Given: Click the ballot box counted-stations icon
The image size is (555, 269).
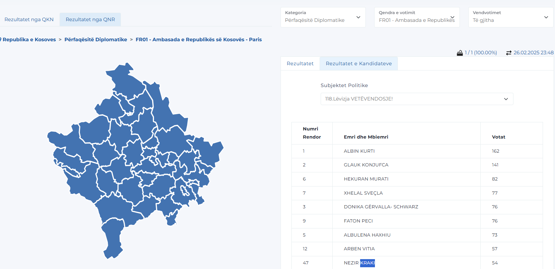Looking at the screenshot, I should (x=460, y=53).
